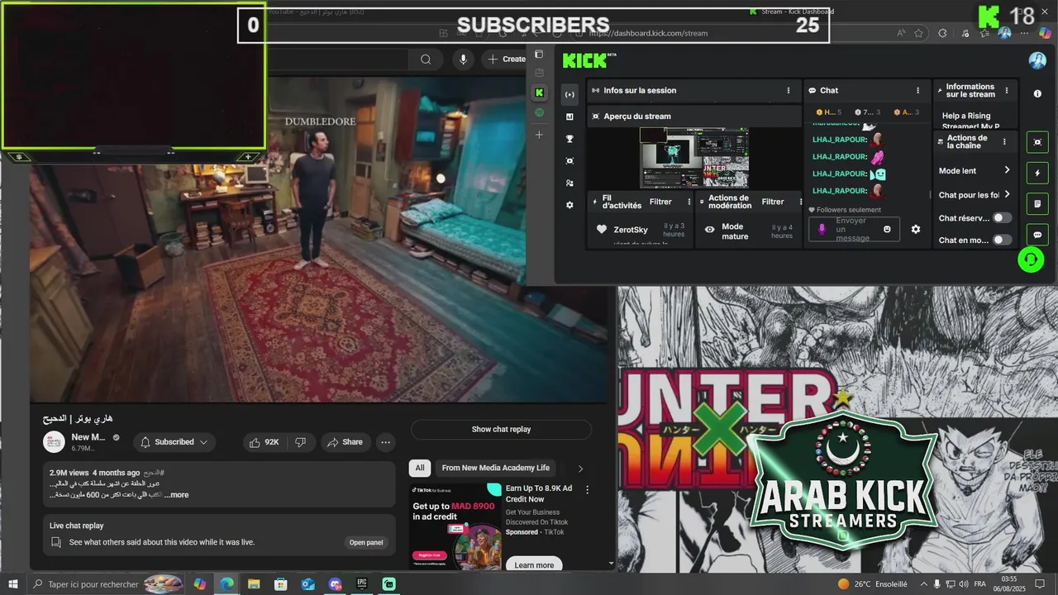The width and height of the screenshot is (1058, 595).
Task: Open the 'Aperçu du stream' preview thumbnail
Action: (694, 157)
